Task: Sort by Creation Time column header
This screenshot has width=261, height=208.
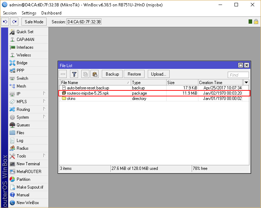Action: (x=220, y=83)
